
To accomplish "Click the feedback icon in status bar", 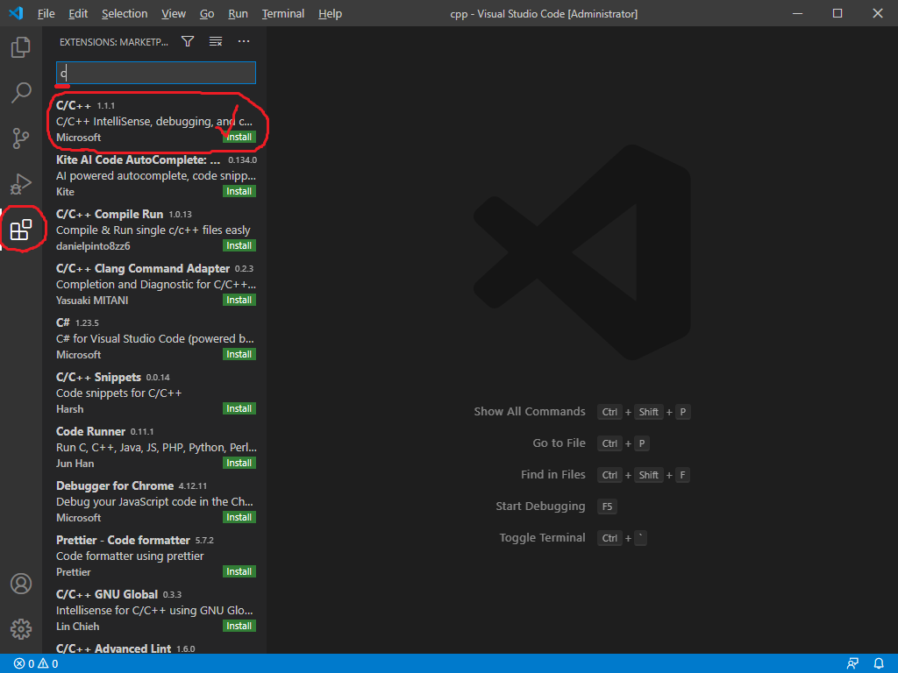I will click(852, 663).
